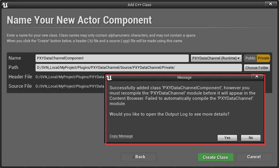Click No in the Message dialog
Viewport: 279px width, 168px height.
251,138
